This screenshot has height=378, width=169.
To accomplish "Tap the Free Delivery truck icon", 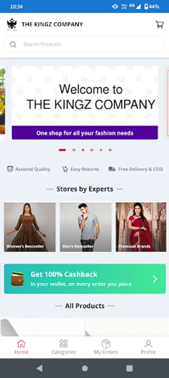I will click(x=112, y=169).
